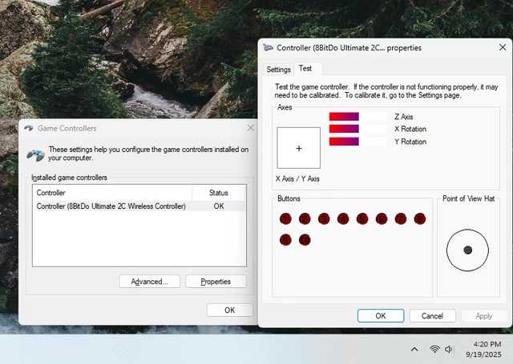Click the Z Axis indicator bar
The height and width of the screenshot is (364, 513).
(x=357, y=117)
